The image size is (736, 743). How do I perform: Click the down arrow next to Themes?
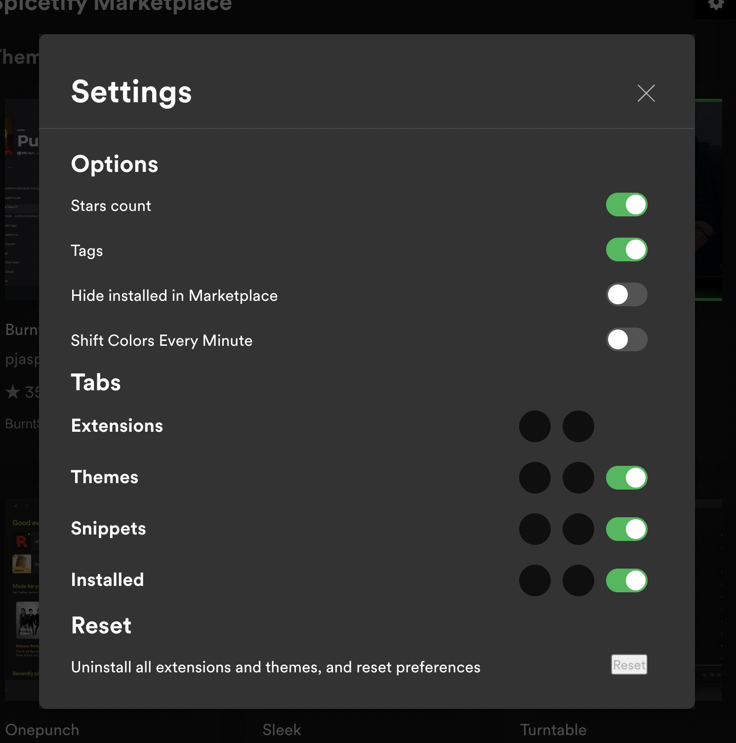tap(578, 478)
